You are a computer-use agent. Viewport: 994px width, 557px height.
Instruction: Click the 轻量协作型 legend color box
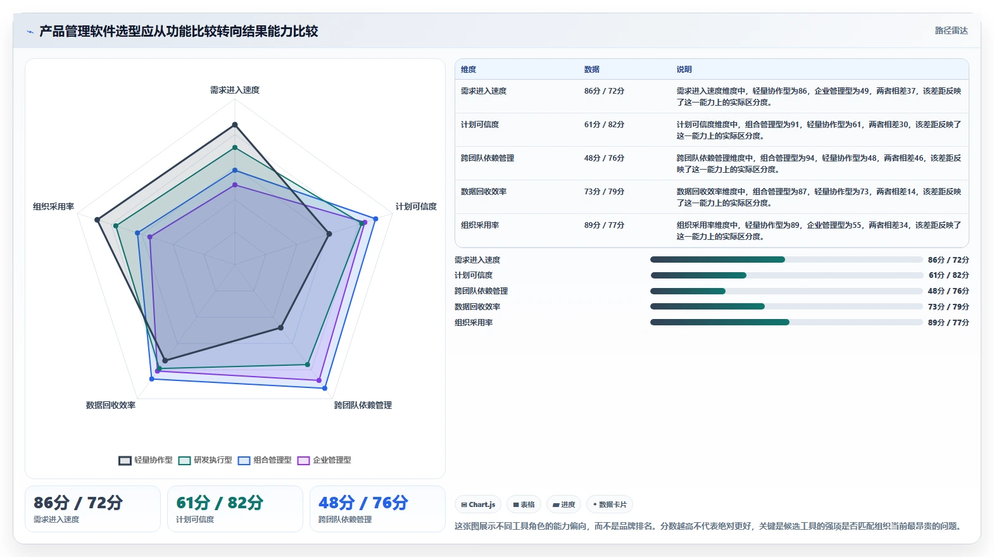(125, 460)
